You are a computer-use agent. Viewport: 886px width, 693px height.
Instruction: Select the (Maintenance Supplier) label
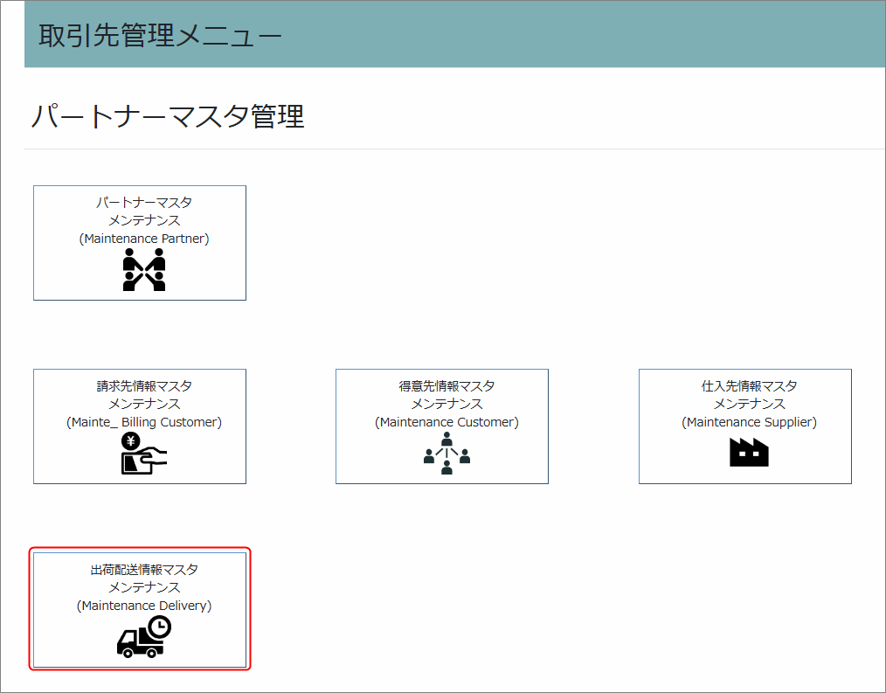click(x=749, y=422)
